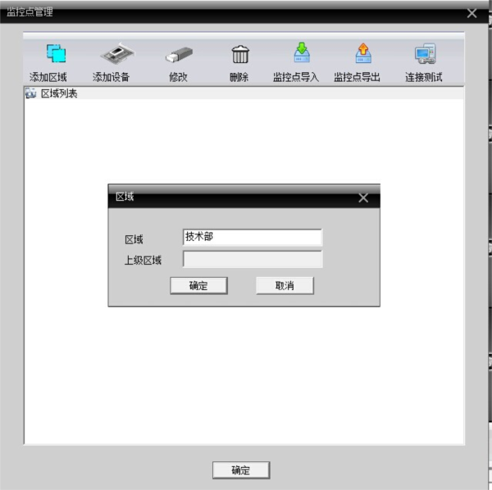Viewport: 492px width, 490px height.
Task: Select the 区域列表 root tree node label
Action: coord(59,94)
